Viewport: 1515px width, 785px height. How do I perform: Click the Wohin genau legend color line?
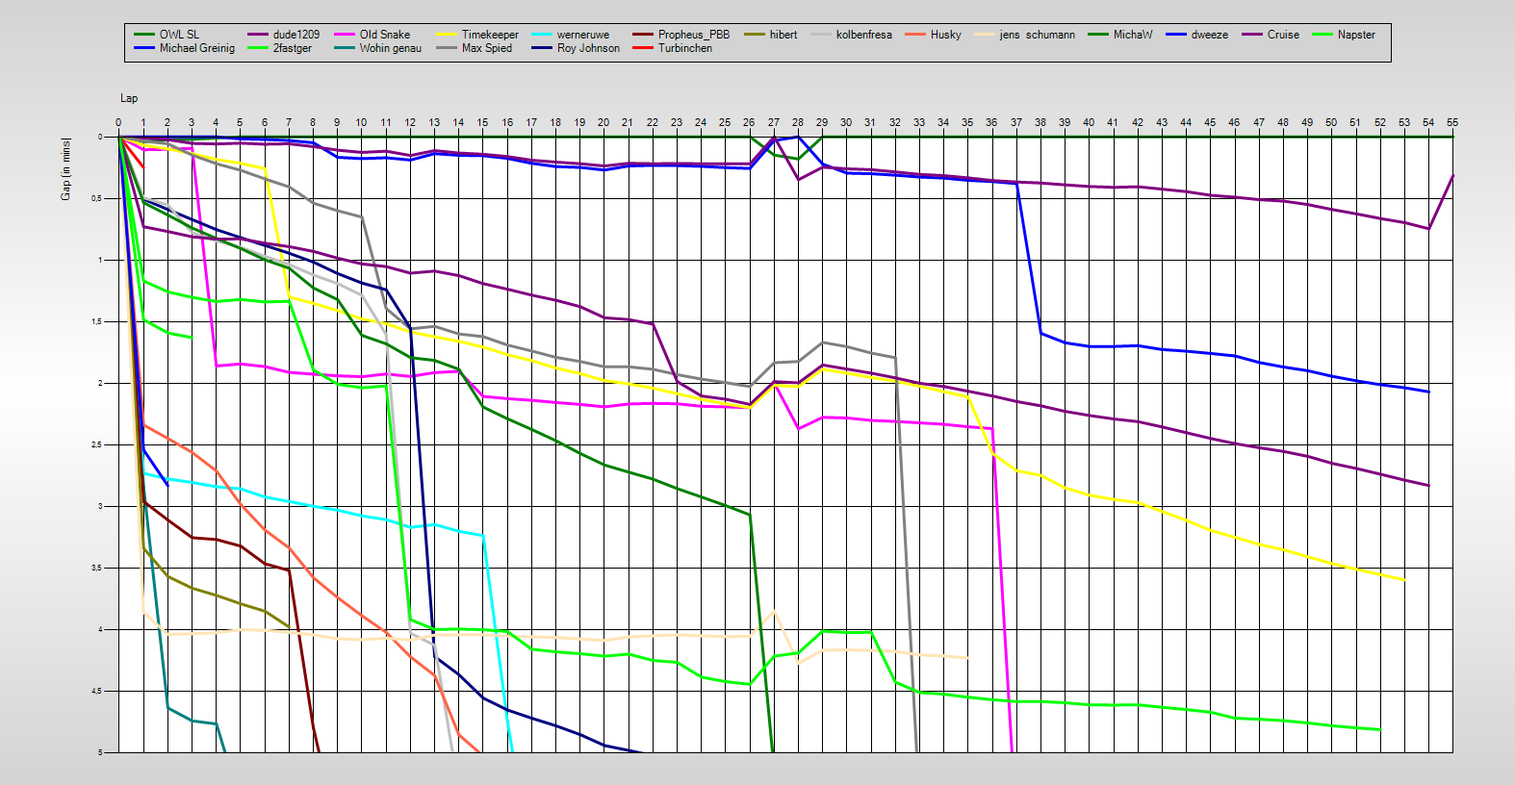point(345,48)
